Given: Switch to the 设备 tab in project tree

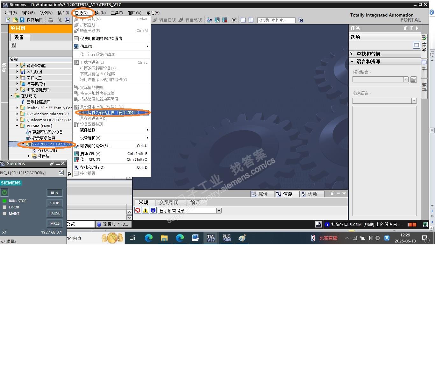Looking at the screenshot, I should click(21, 38).
